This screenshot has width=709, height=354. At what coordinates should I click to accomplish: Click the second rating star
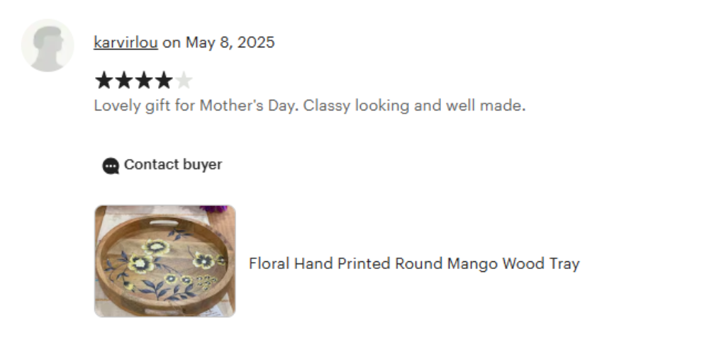(x=123, y=81)
